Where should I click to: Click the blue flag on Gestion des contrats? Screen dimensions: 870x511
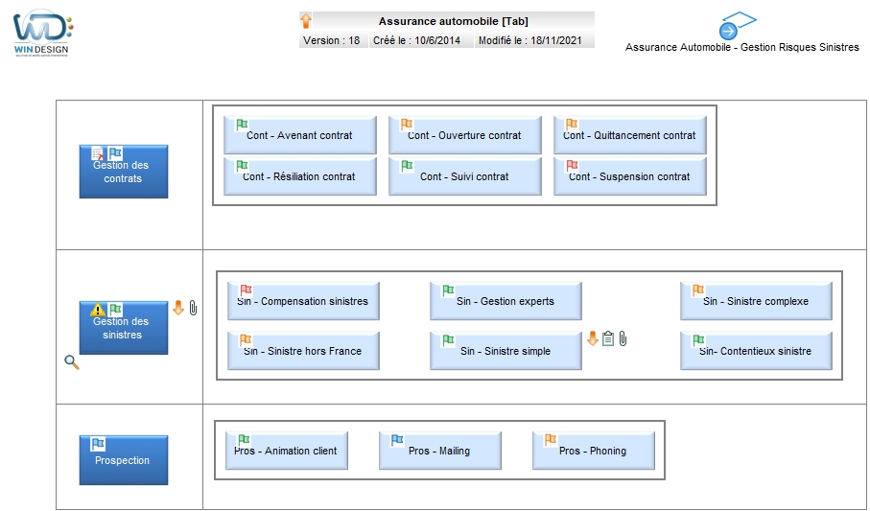(x=115, y=153)
